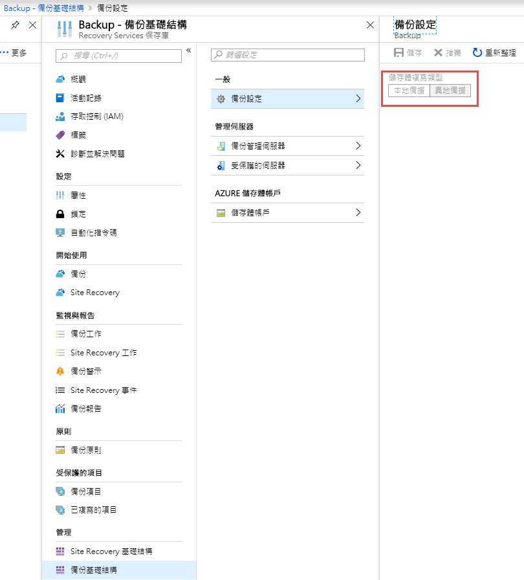Expand 受保護的伺服器 row chevron arrow
The image size is (524, 580).
coord(358,165)
